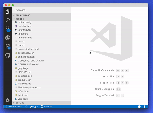
Task: Open .yarnrc file
Action: (42, 45)
